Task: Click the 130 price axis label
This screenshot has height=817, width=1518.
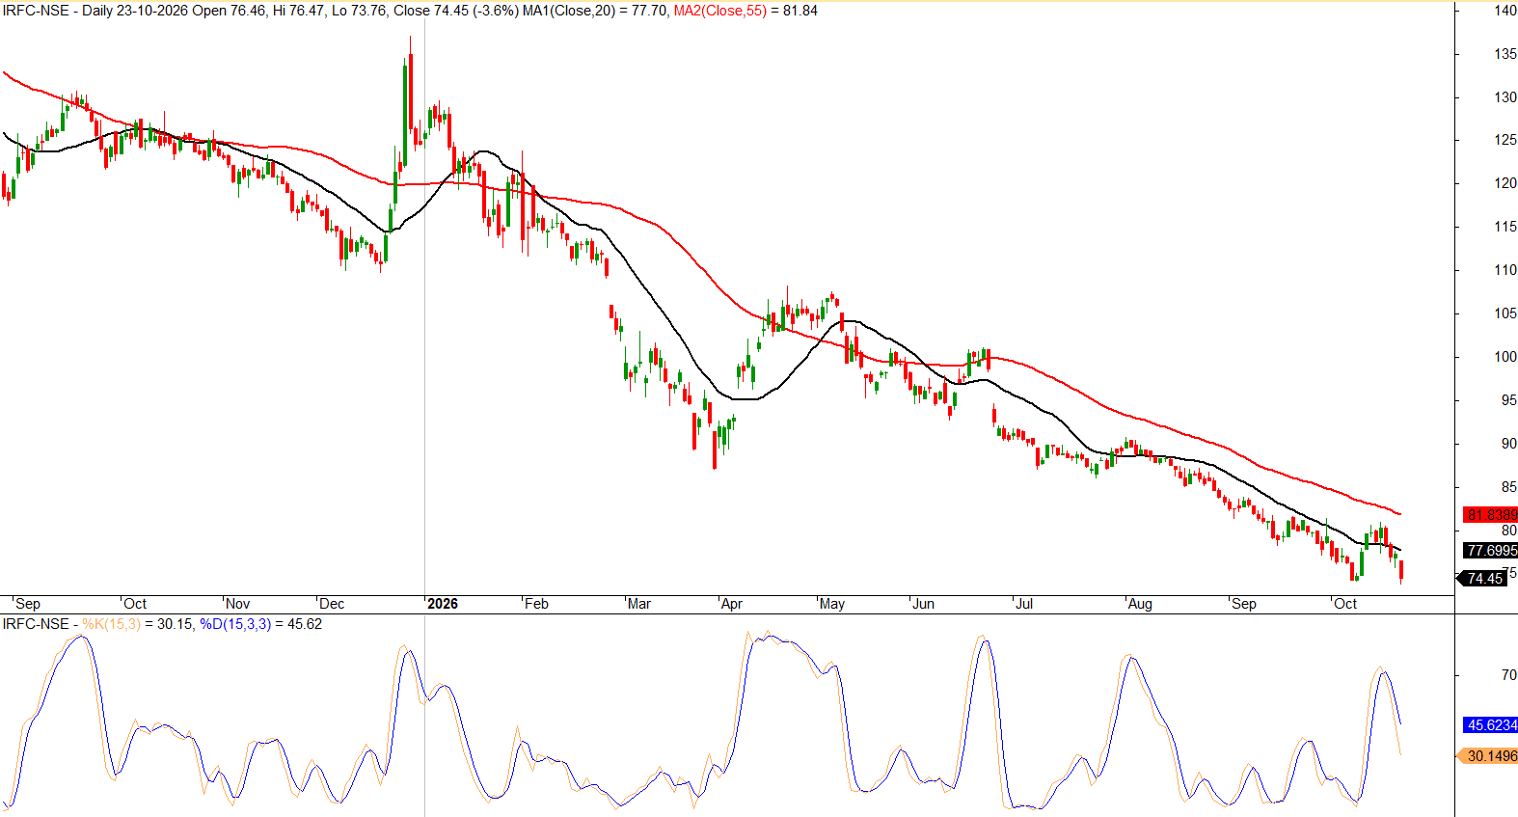Action: 1505,97
